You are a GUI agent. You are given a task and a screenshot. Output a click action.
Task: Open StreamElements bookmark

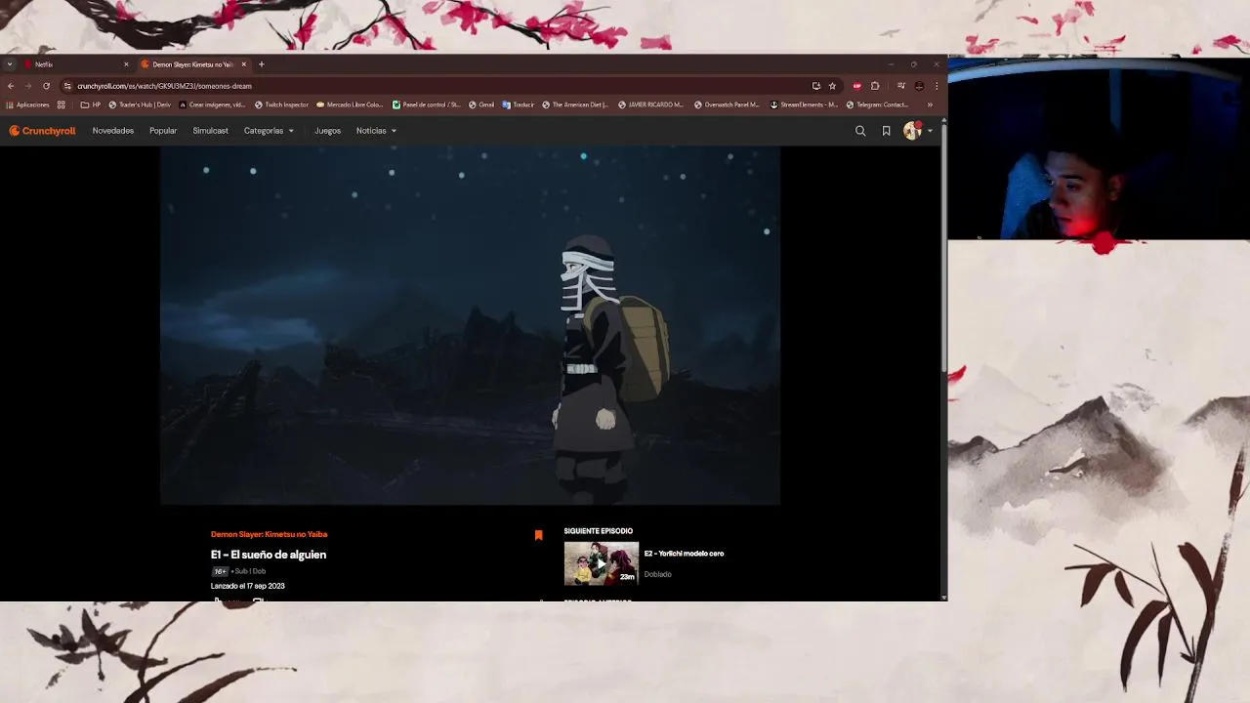click(804, 104)
